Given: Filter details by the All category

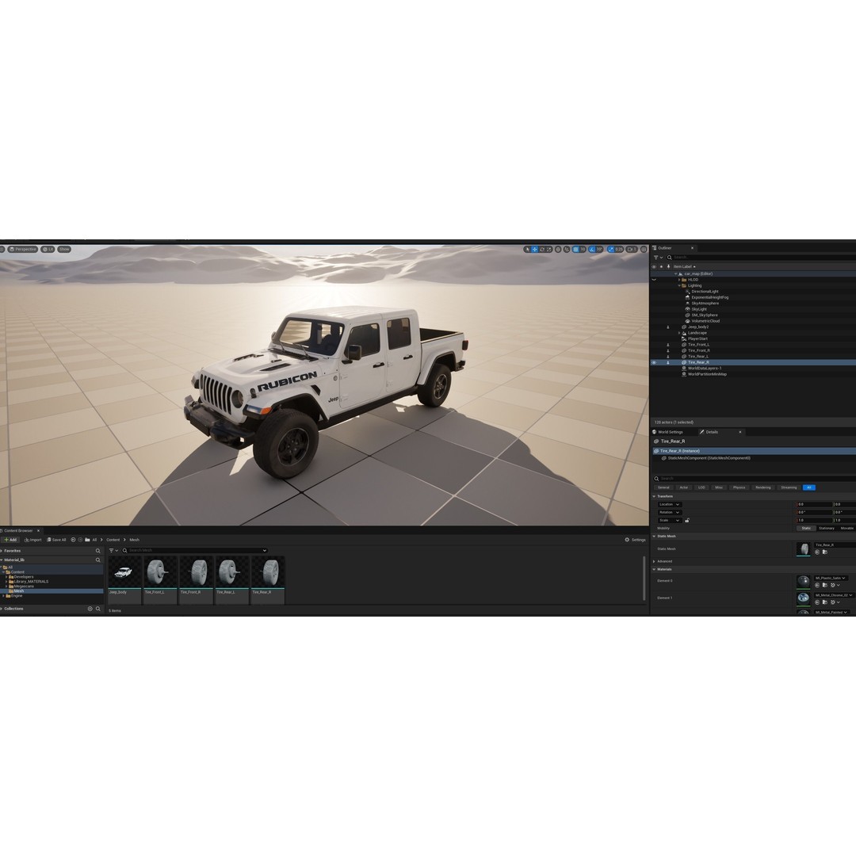Looking at the screenshot, I should coord(809,487).
